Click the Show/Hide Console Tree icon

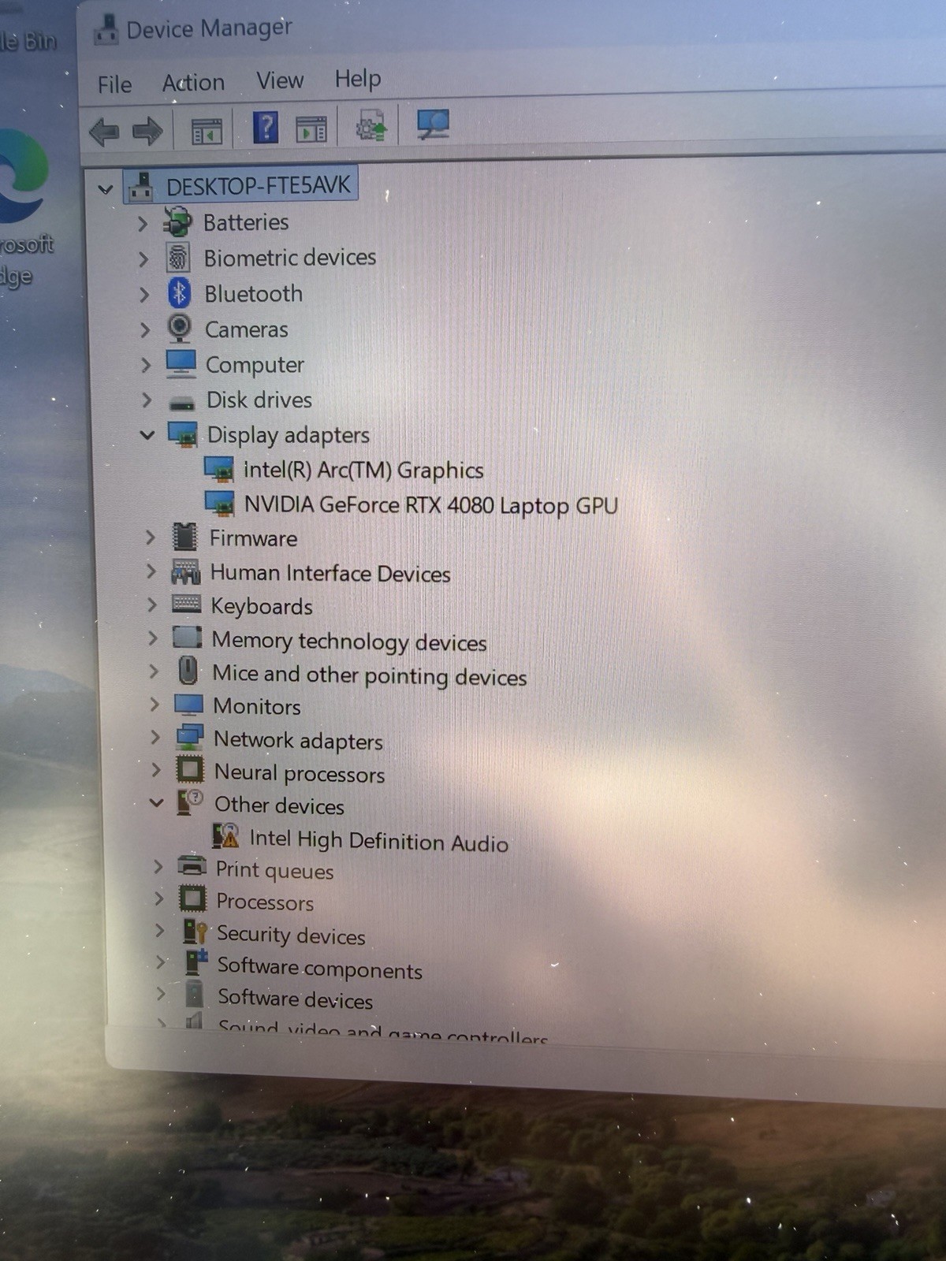pos(207,130)
